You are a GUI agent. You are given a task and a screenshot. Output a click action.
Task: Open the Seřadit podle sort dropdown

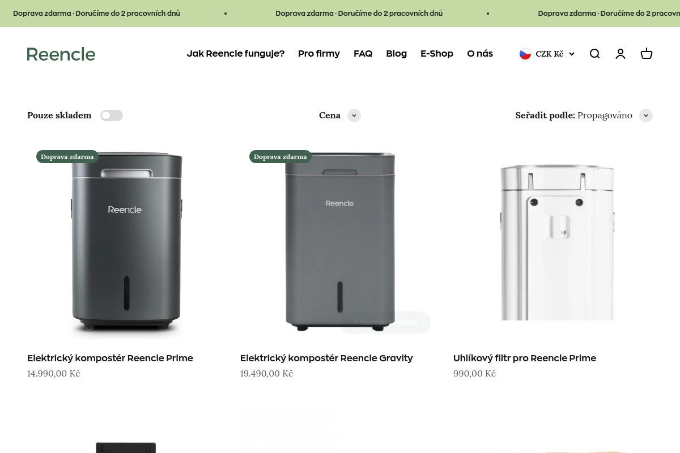pos(645,116)
